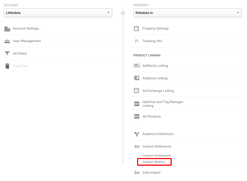Open All Filters
This screenshot has height=181, width=247.
[20, 54]
